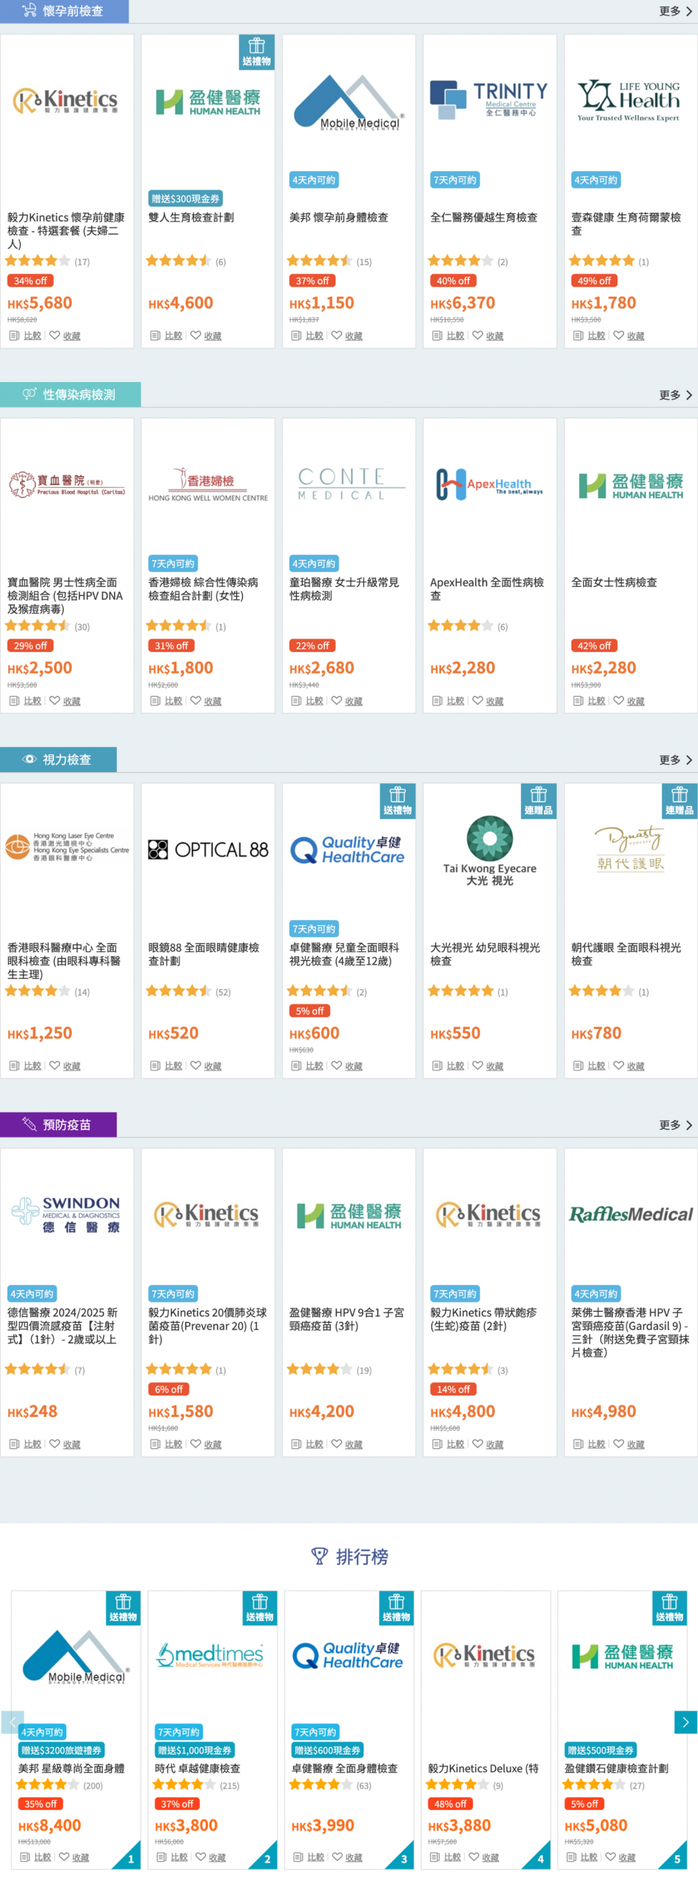Click compare icon for 童珀醫療 女士升級常見性病檢測
This screenshot has width=698, height=1895.
[296, 700]
